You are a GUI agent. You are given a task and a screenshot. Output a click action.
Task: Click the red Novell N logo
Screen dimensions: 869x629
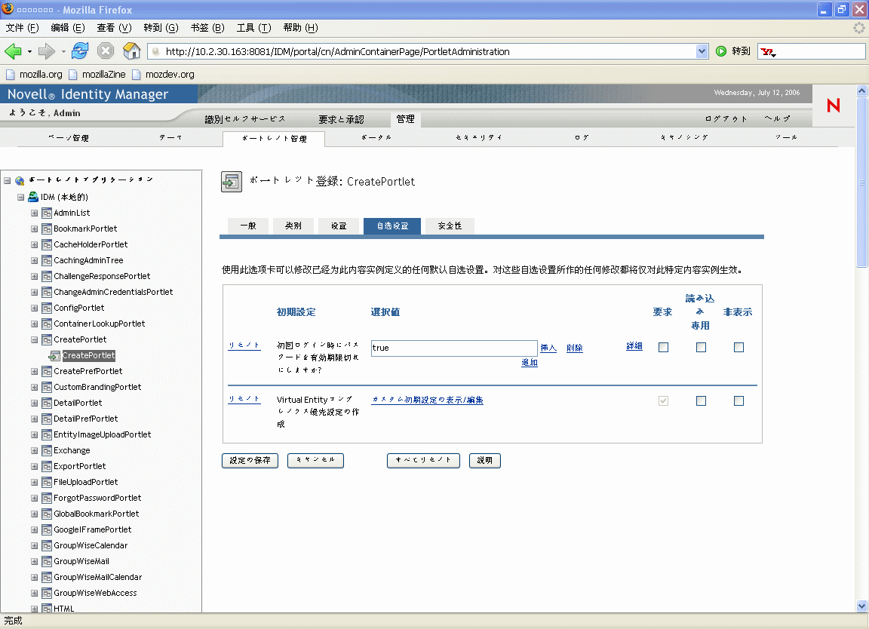click(833, 106)
